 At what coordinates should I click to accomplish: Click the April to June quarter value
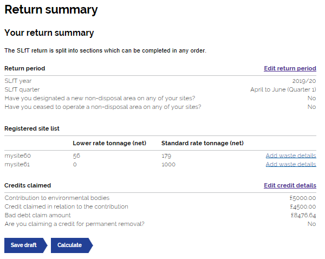pos(283,89)
